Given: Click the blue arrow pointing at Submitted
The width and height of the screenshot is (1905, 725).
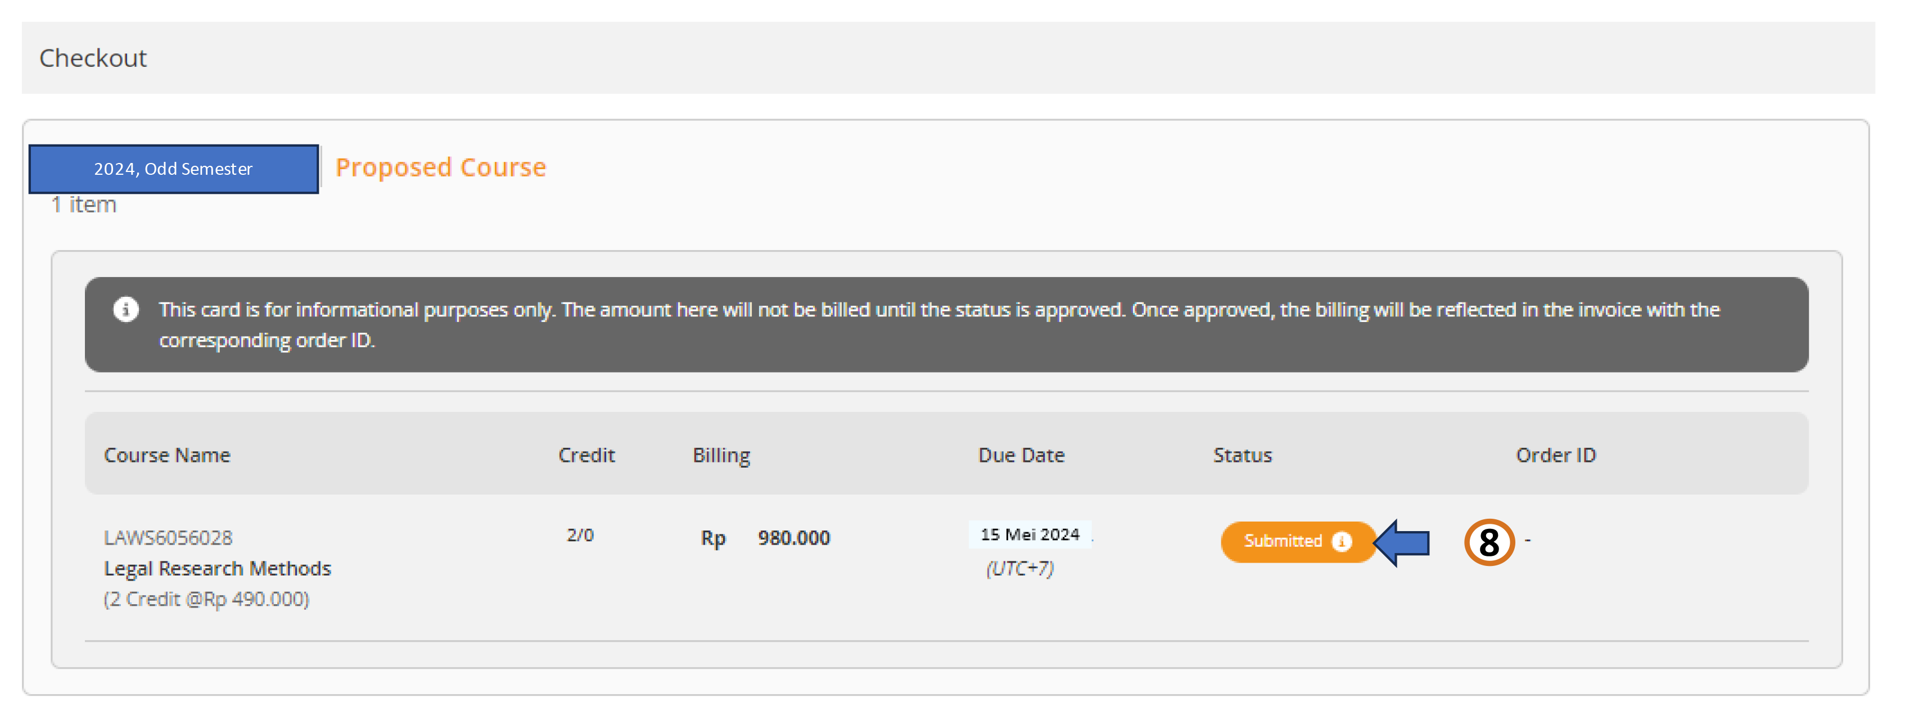Looking at the screenshot, I should point(1402,542).
